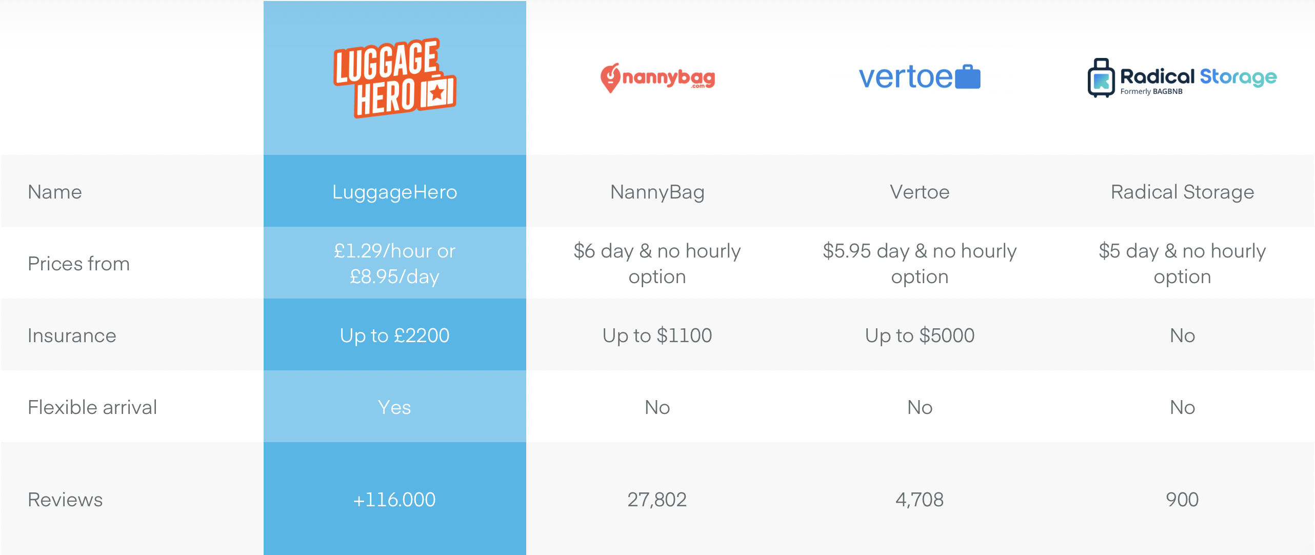Click the nannybag logo
The height and width of the screenshot is (555, 1315).
(658, 78)
